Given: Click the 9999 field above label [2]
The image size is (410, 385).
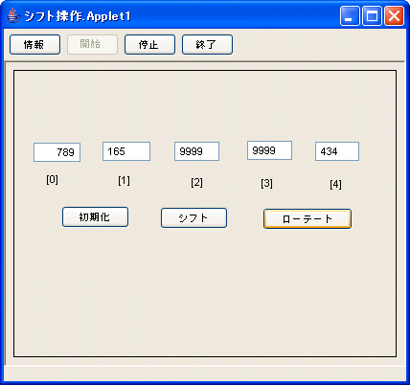Looking at the screenshot, I should tap(196, 151).
